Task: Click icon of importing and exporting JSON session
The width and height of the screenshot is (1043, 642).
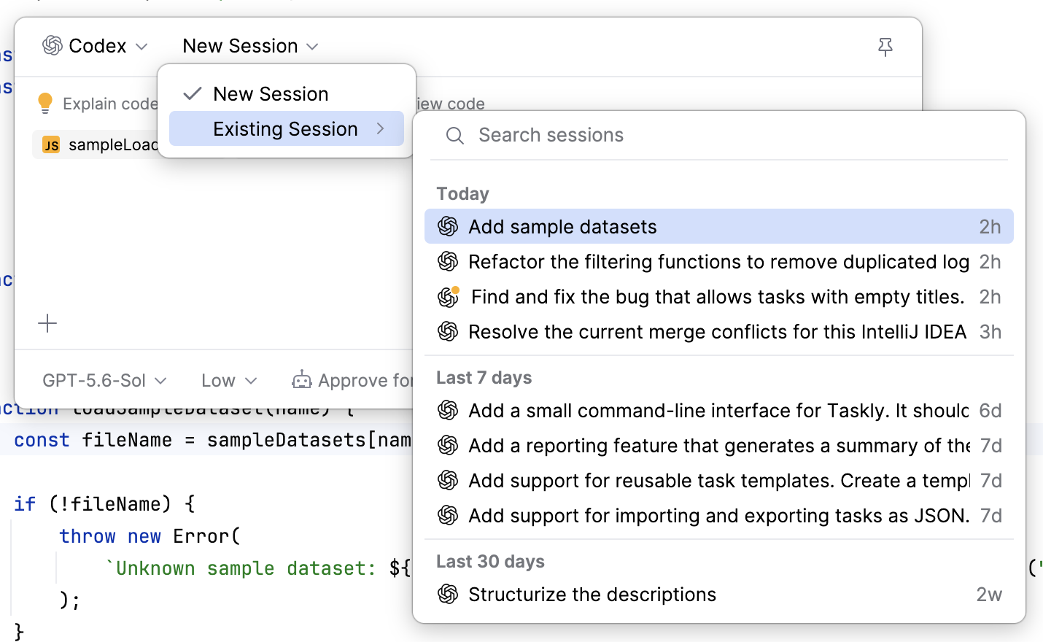Action: pos(448,516)
